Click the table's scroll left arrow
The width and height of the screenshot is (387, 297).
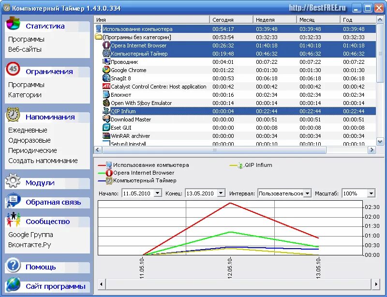(x=98, y=150)
